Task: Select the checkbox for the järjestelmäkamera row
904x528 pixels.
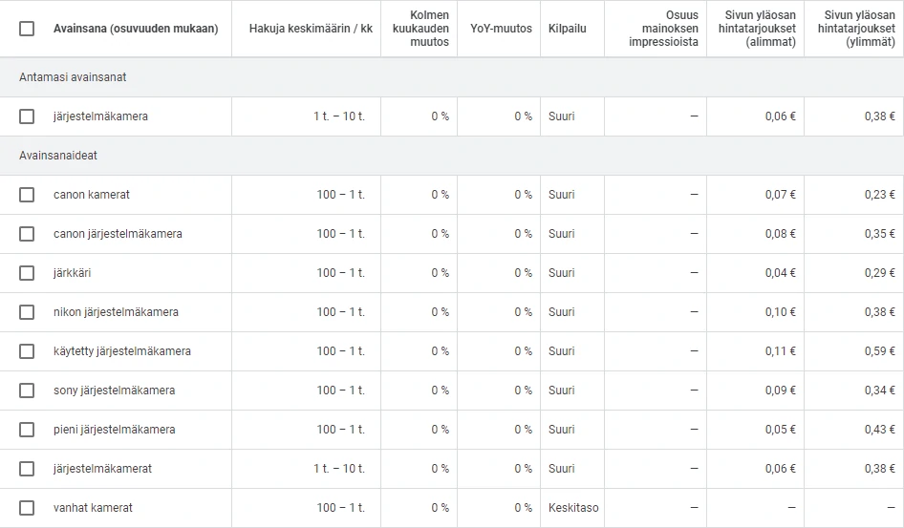Action: (x=27, y=116)
